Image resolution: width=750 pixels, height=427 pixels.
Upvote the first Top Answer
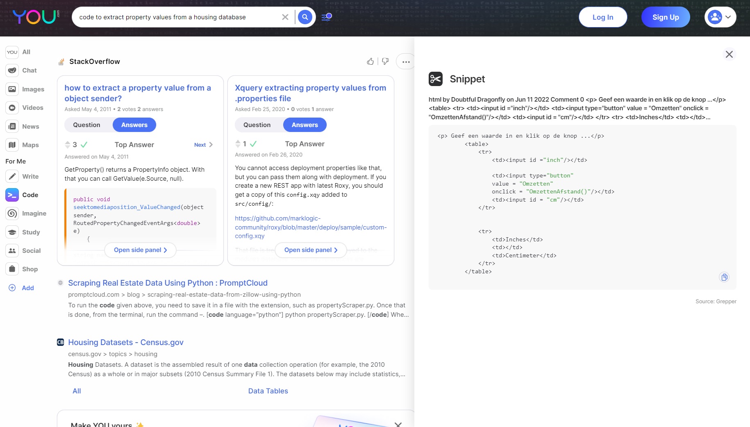(x=68, y=143)
